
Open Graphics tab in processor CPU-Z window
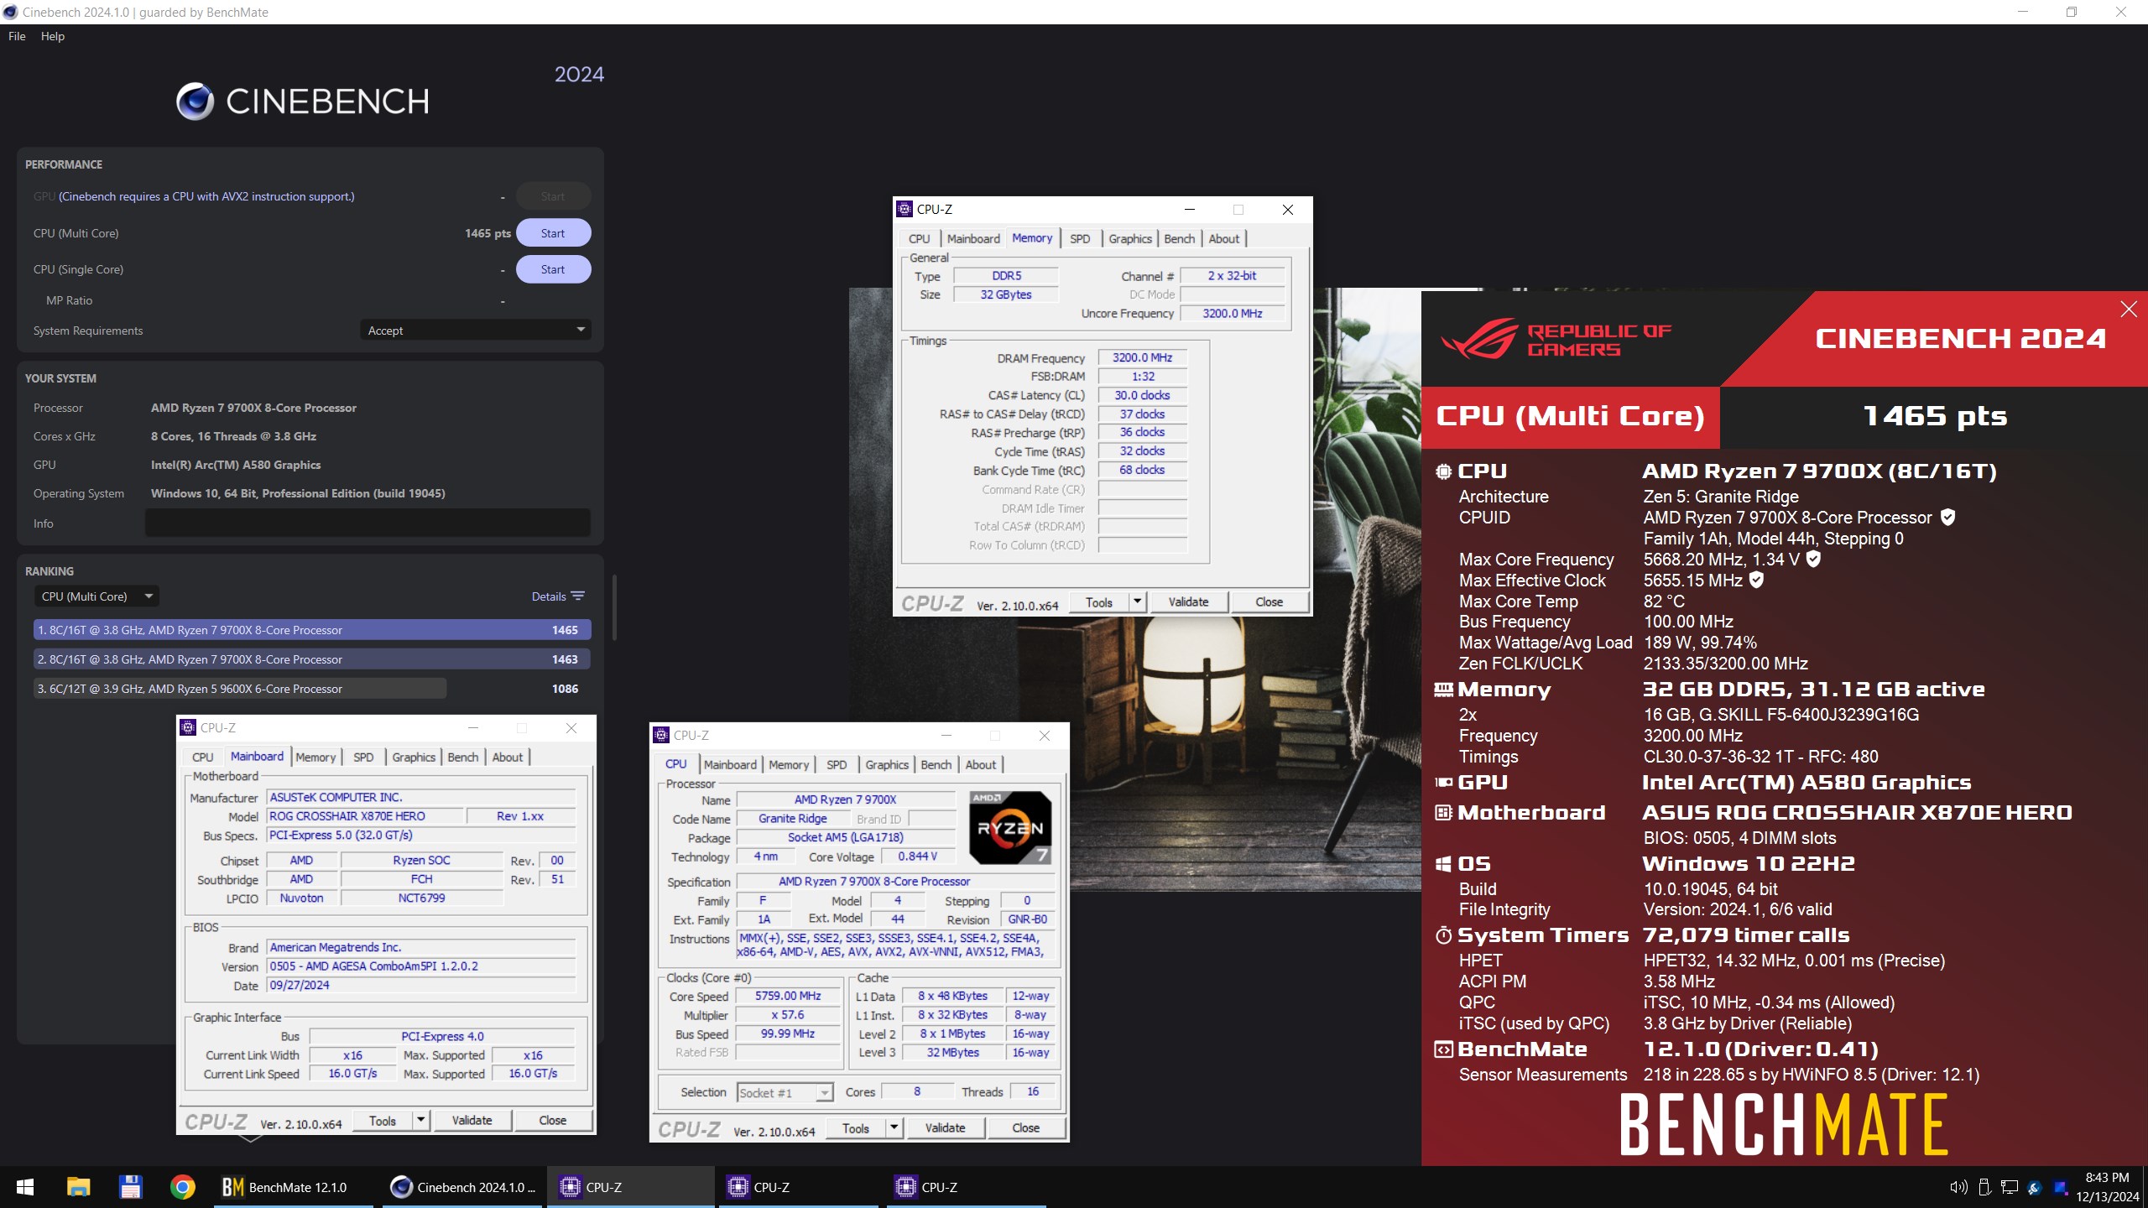pos(887,765)
